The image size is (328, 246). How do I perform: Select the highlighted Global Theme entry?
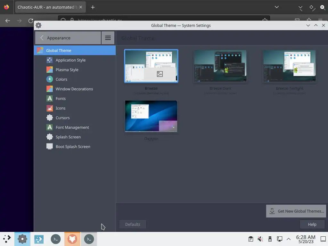click(75, 50)
